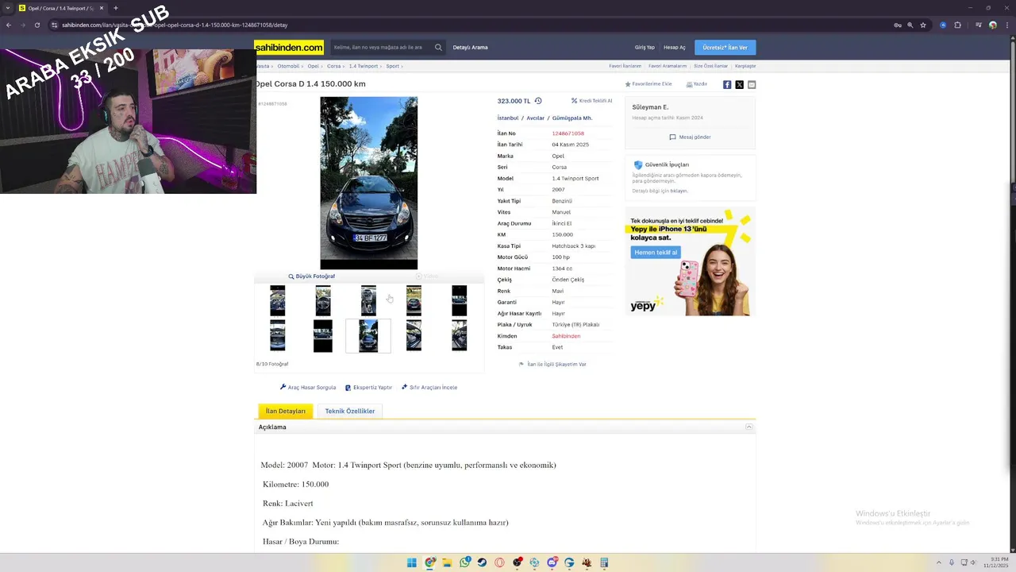Open WhatsApp from taskbar

tap(464, 562)
